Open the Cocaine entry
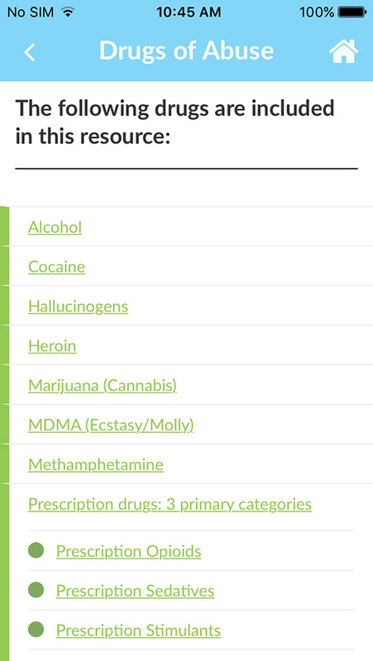 pos(56,267)
